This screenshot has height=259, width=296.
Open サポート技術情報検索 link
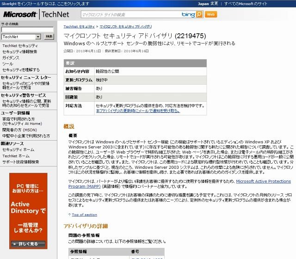[20, 162]
